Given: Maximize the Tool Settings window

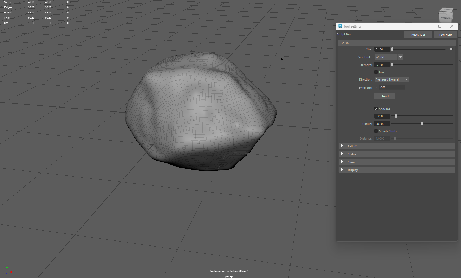Looking at the screenshot, I should [440, 26].
